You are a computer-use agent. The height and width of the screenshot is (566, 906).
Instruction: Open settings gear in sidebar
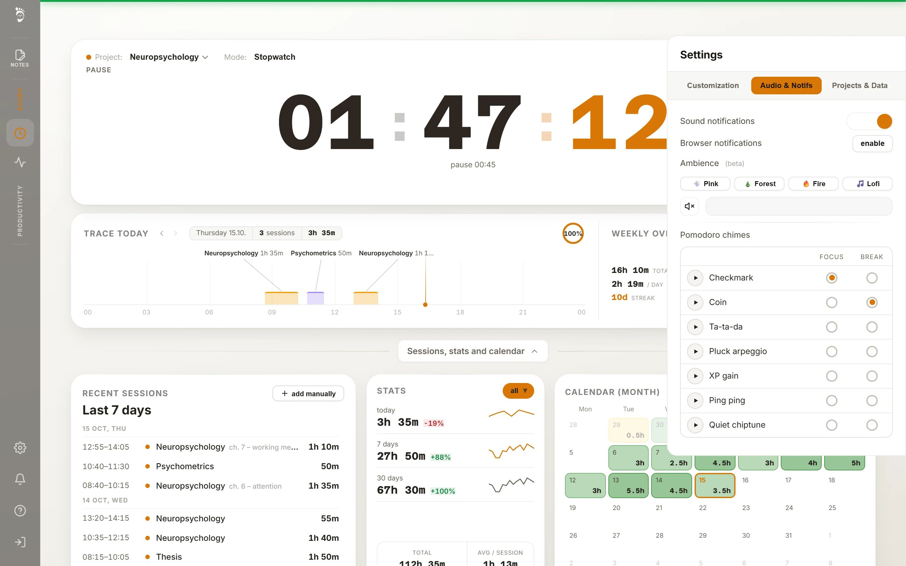point(20,448)
